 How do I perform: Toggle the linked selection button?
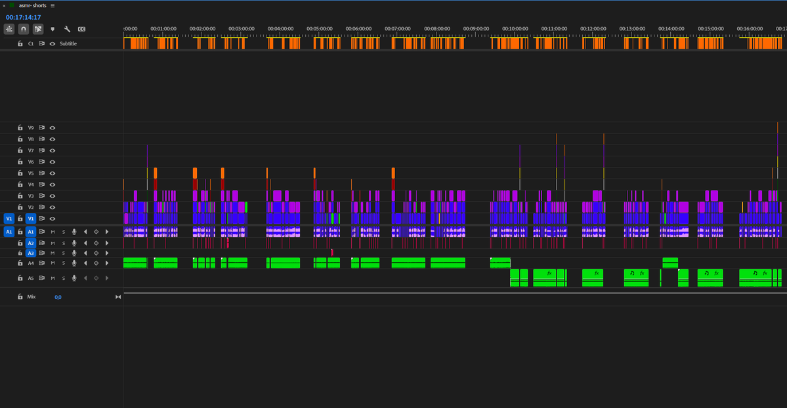38,29
